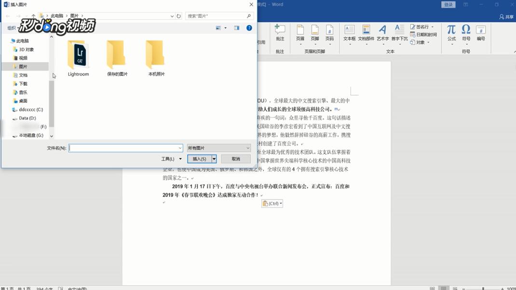The image size is (516, 290).
Task: Click the 艺术字 WordArt icon
Action: (x=382, y=34)
